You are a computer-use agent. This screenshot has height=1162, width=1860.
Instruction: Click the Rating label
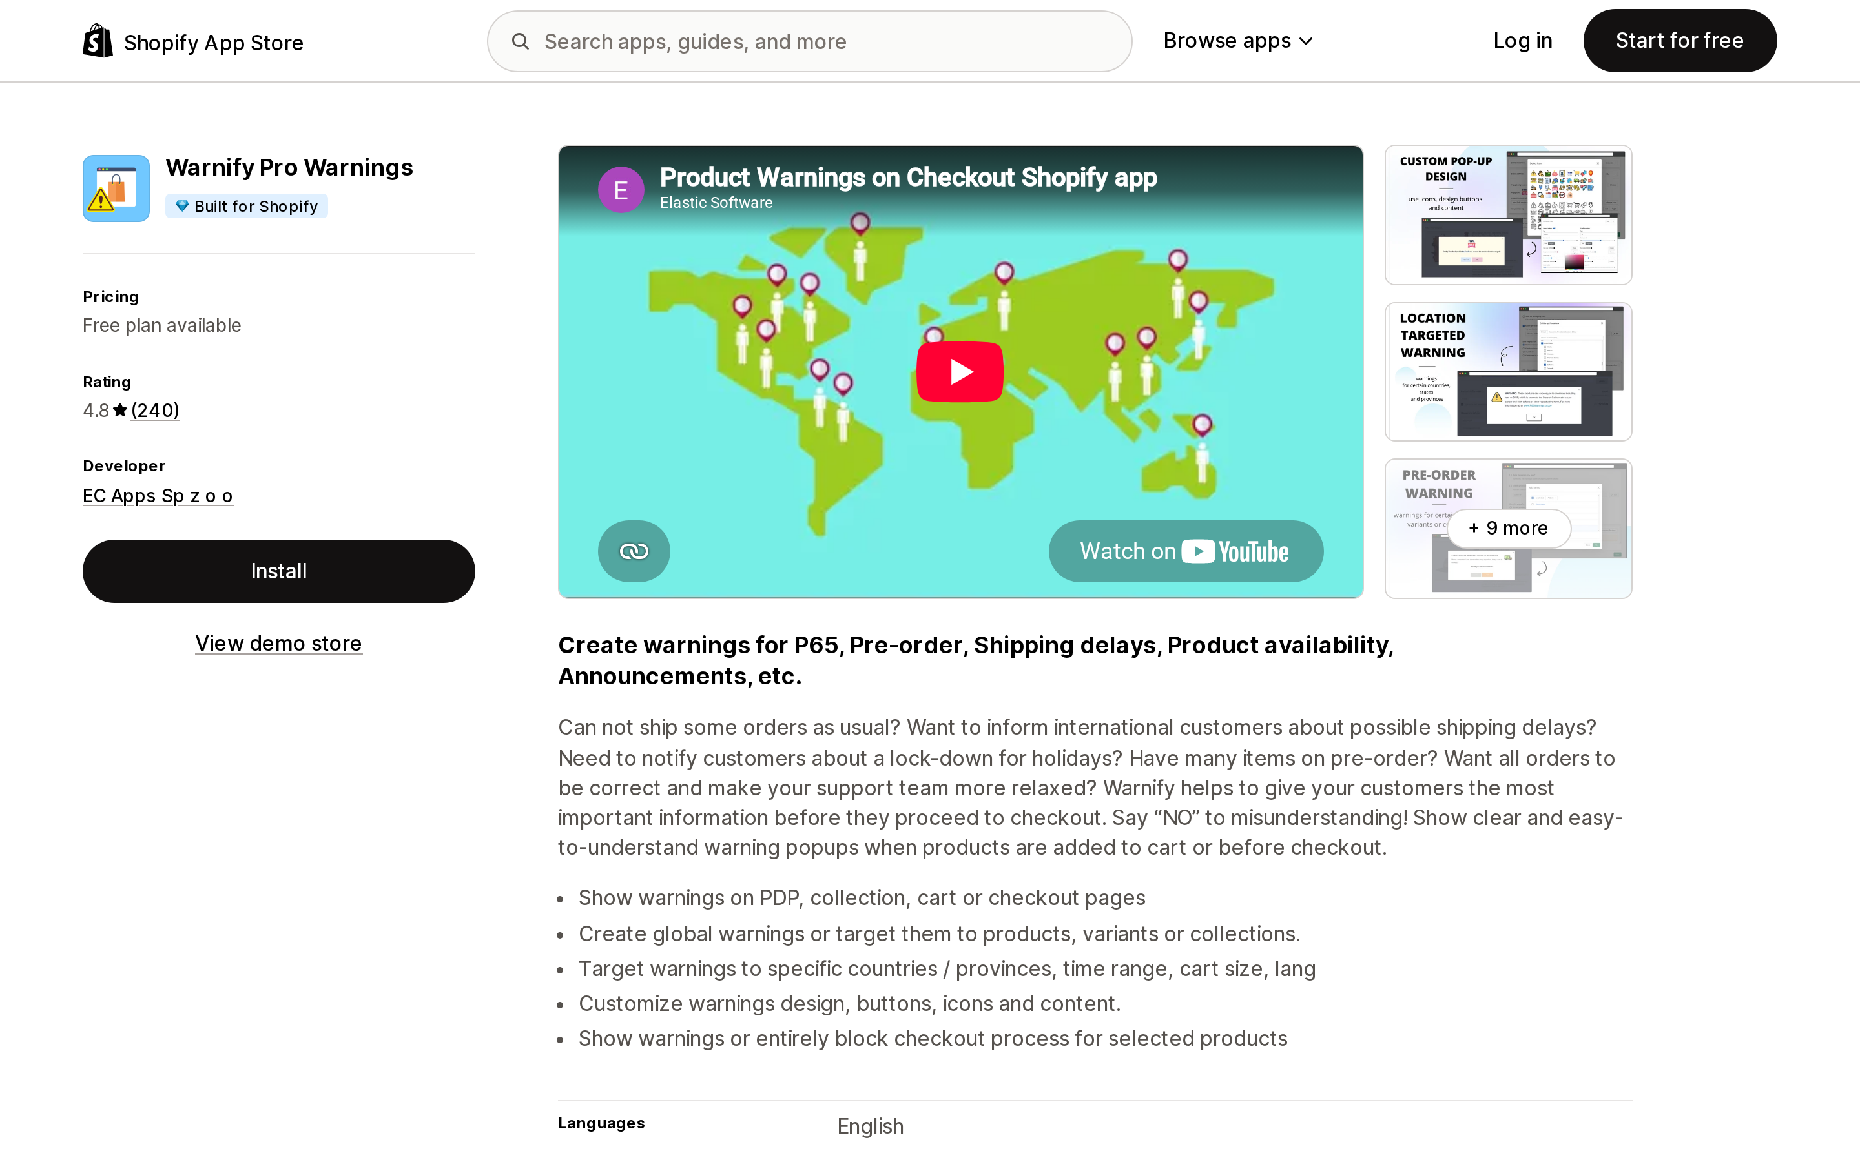tap(107, 382)
